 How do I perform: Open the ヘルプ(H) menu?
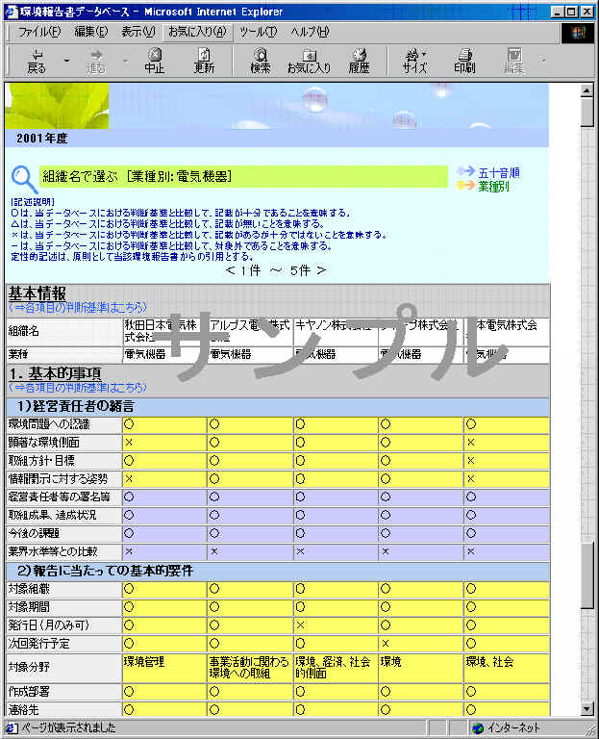310,32
